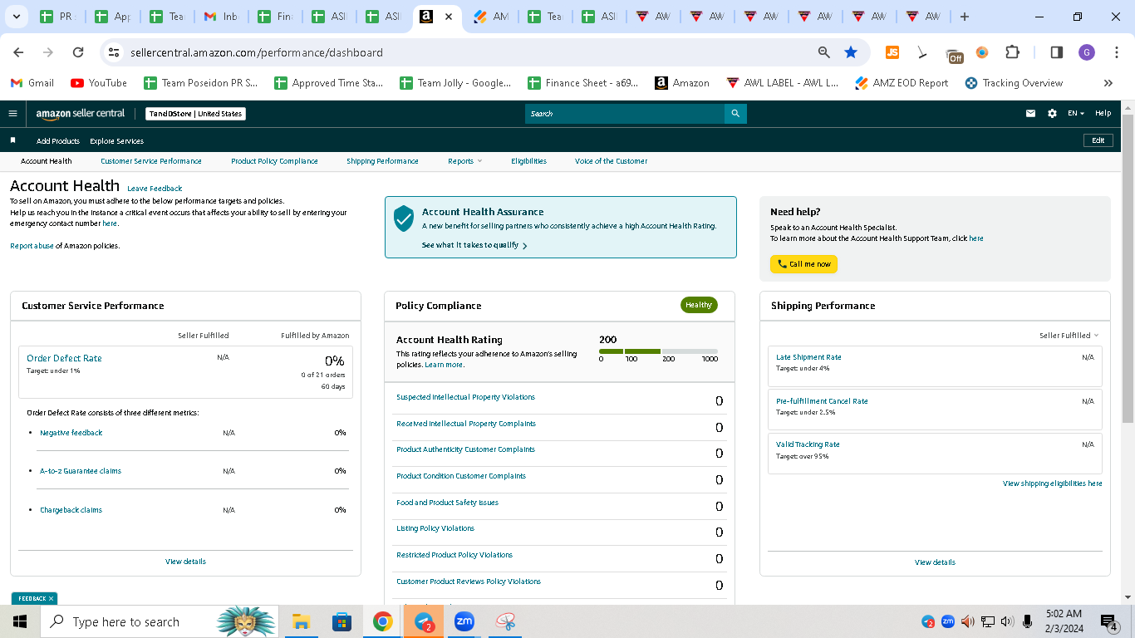Click the Gmail bookmark
Image resolution: width=1135 pixels, height=638 pixels.
pyautogui.click(x=32, y=83)
